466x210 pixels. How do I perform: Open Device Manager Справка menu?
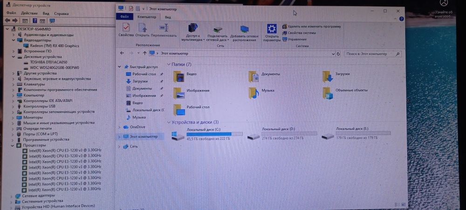pyautogui.click(x=61, y=14)
